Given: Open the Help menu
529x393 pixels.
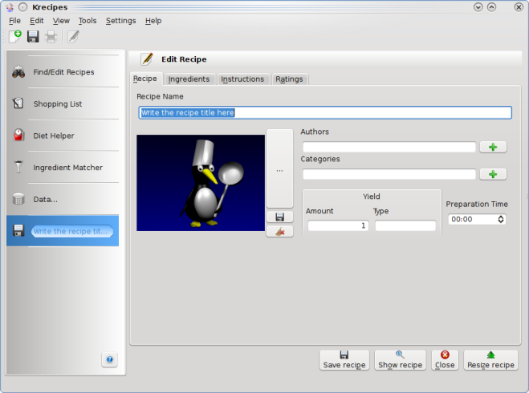Looking at the screenshot, I should (153, 21).
